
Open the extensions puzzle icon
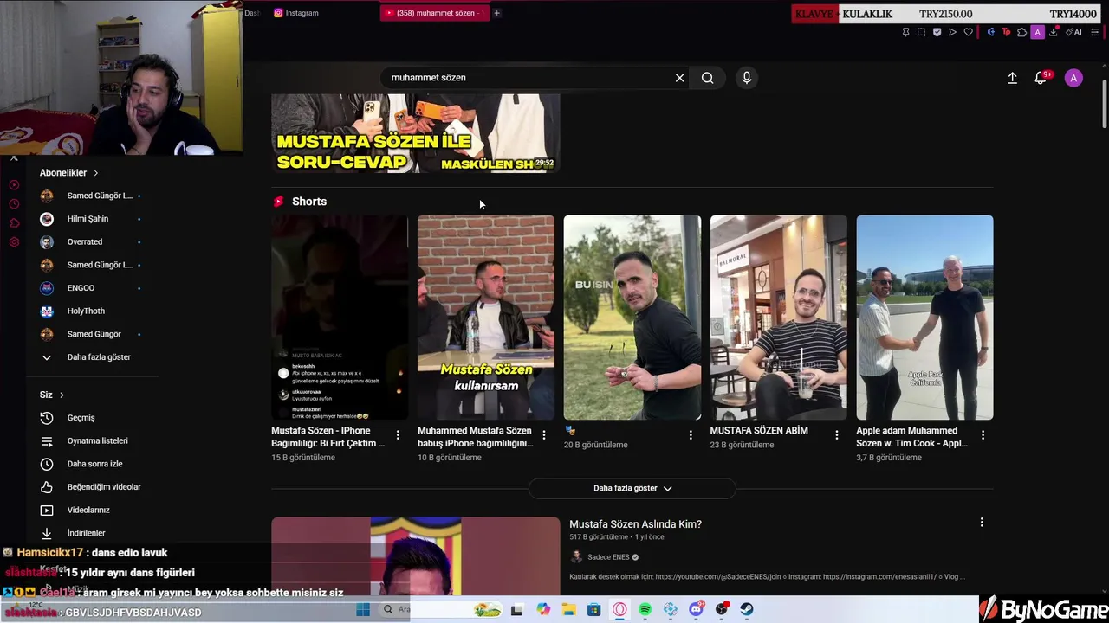click(x=1022, y=32)
